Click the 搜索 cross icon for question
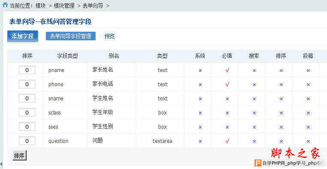327x169 pixels. coord(254,142)
